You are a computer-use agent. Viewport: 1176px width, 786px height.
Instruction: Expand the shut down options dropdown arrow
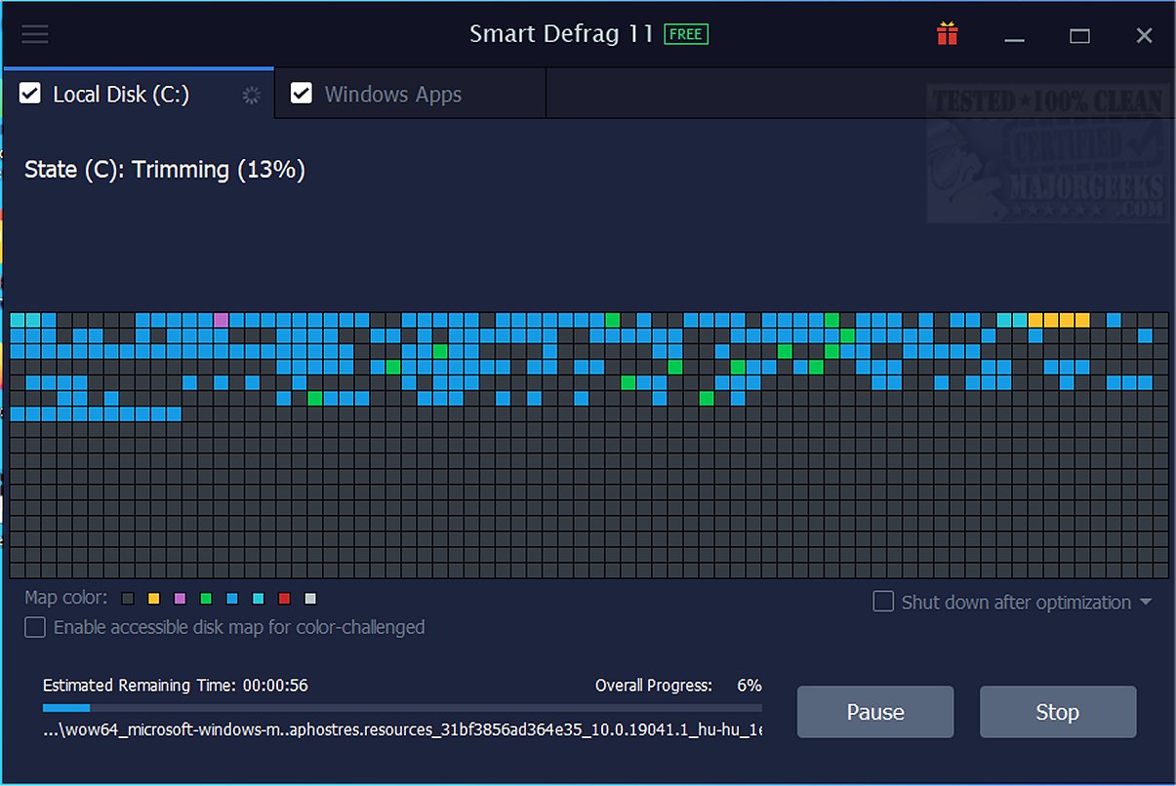(x=1146, y=603)
